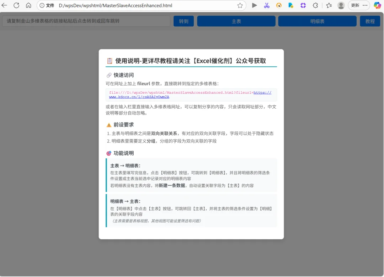This screenshot has width=384, height=277.
Task: Open the scissors screenshot extension icon
Action: click(267, 5)
